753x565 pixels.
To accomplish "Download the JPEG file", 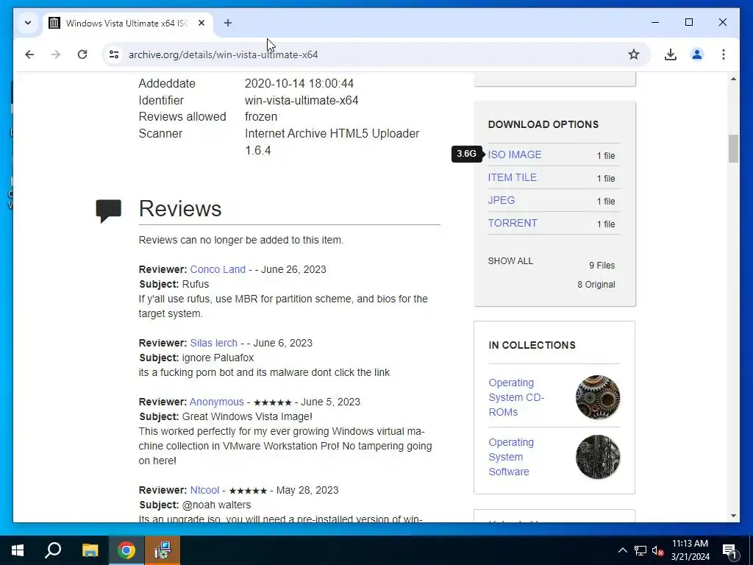I will pos(501,200).
